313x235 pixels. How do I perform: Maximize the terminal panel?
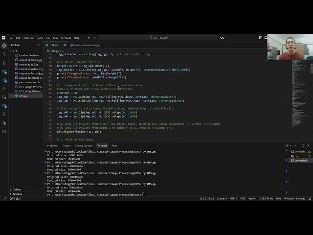coord(303,146)
